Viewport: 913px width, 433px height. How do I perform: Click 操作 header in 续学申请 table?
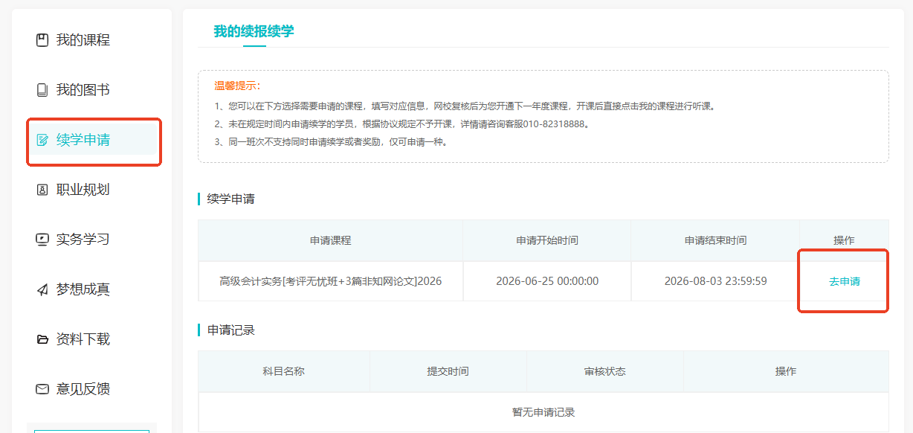point(844,240)
